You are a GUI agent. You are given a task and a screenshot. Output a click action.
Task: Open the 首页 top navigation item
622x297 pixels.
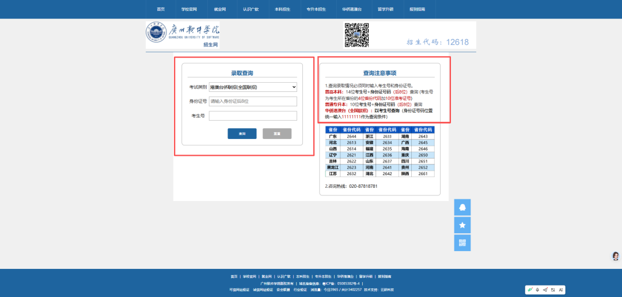(161, 9)
